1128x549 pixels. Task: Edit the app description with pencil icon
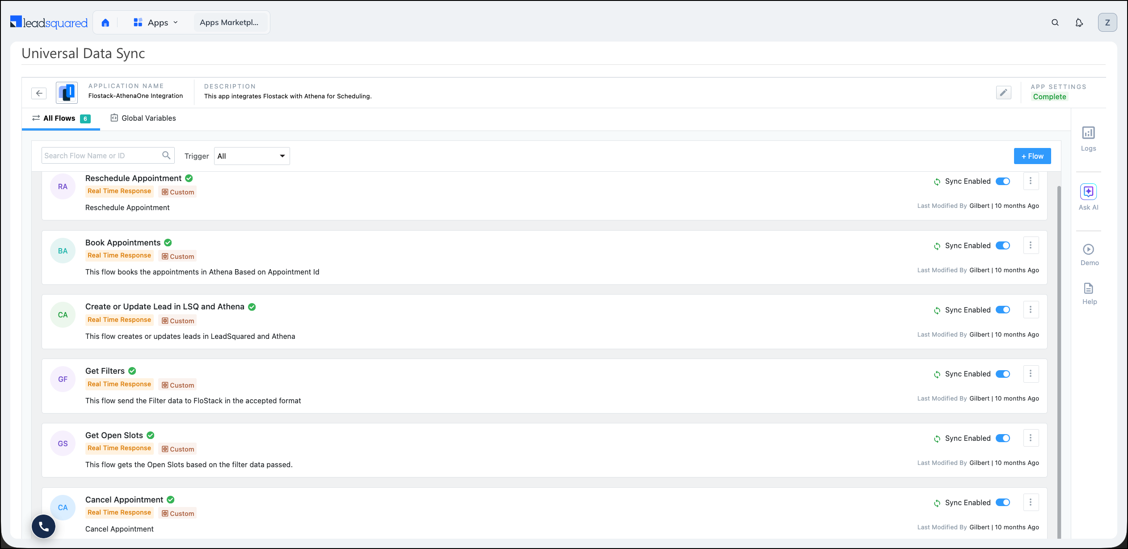(x=1004, y=93)
